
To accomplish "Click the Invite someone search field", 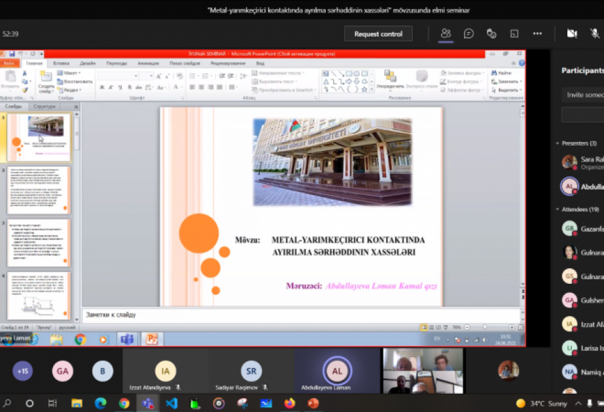I will tap(583, 95).
